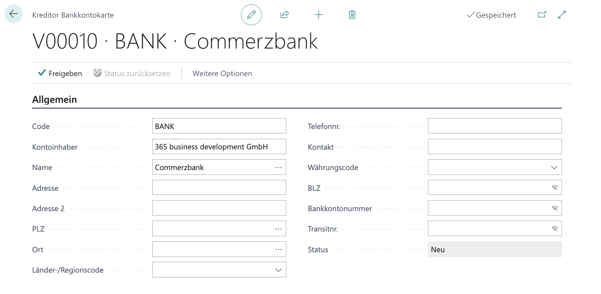The image size is (601, 294).
Task: Click the back arrow button
Action: pyautogui.click(x=14, y=14)
